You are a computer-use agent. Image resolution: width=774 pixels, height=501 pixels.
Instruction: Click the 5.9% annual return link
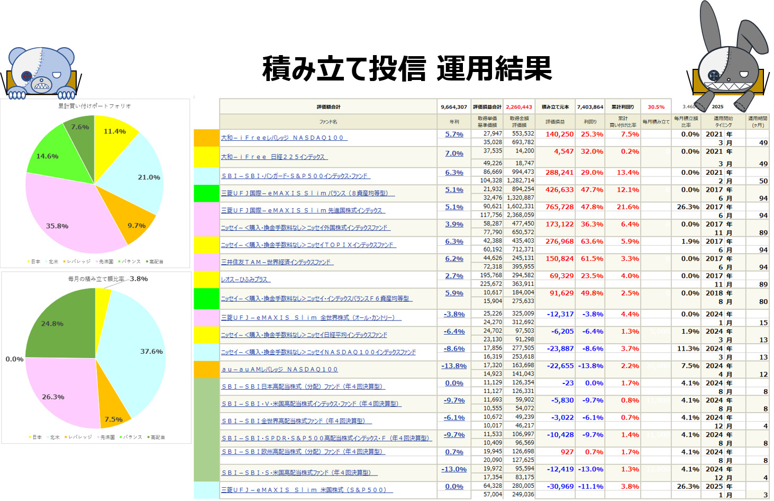tap(454, 293)
